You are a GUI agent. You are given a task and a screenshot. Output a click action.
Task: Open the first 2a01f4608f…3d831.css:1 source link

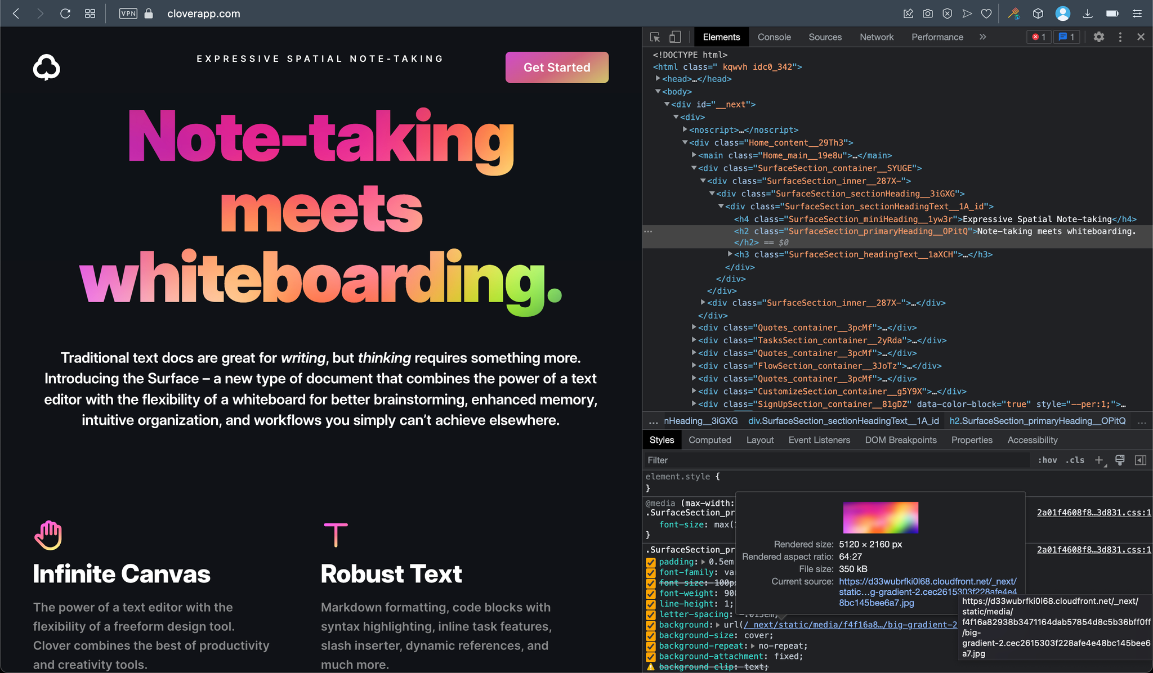[1094, 513]
